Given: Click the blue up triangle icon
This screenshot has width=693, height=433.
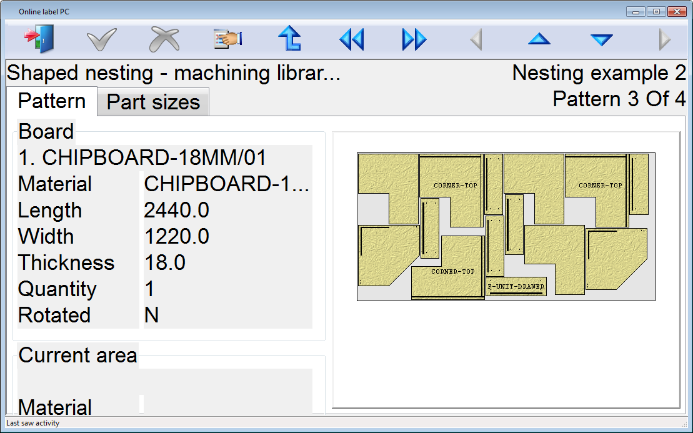Looking at the screenshot, I should (539, 39).
